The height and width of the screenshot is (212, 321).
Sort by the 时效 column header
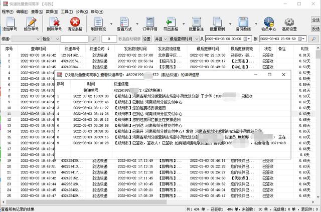(x=304, y=49)
